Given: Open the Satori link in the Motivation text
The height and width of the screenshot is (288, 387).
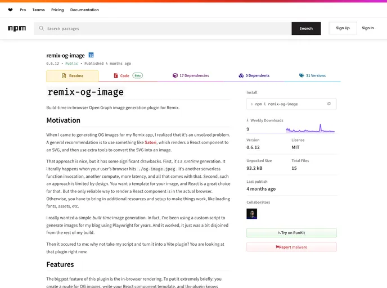Looking at the screenshot, I should tap(150, 142).
